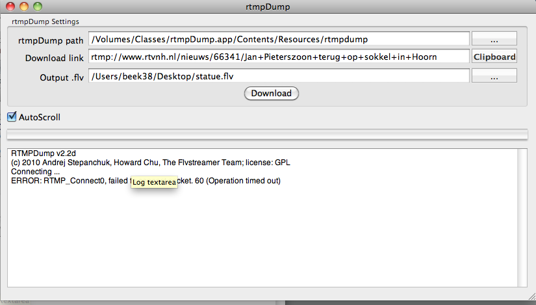Click the 'rtmpDump Settings' group label
This screenshot has width=536, height=305.
[45, 21]
